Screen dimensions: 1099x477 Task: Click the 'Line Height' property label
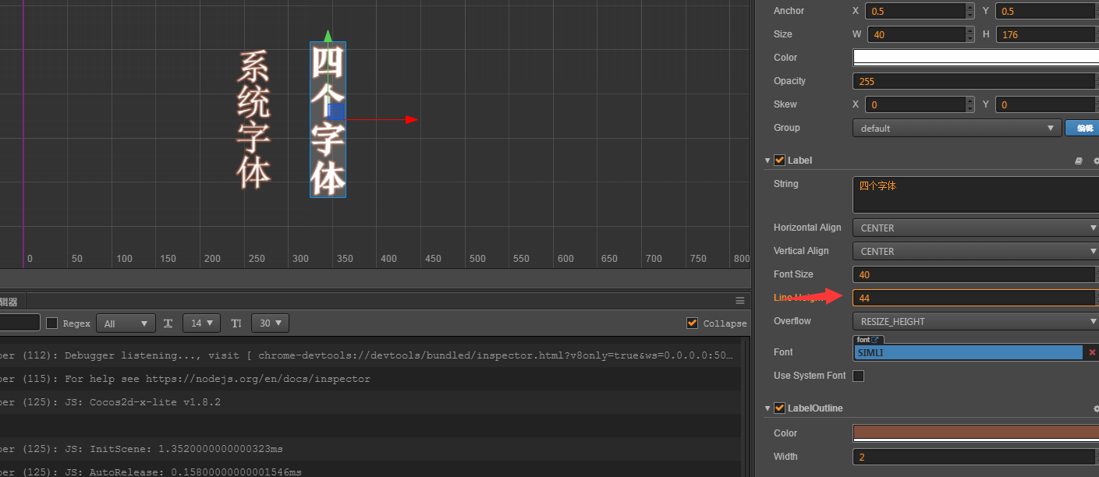(x=799, y=298)
